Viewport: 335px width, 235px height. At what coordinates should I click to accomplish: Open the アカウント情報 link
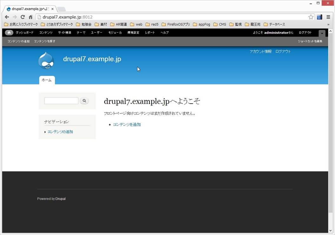[261, 51]
